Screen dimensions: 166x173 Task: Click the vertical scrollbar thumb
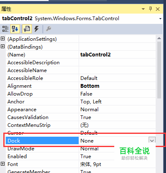point(159,70)
